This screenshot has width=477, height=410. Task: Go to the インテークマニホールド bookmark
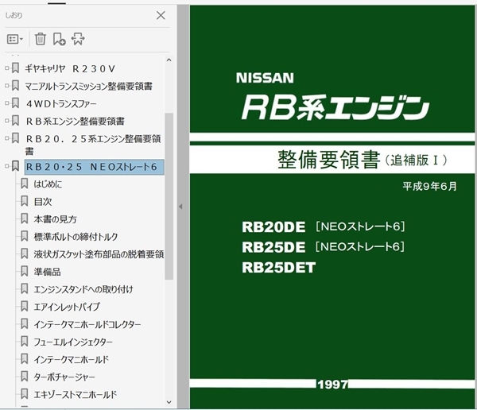coord(72,359)
